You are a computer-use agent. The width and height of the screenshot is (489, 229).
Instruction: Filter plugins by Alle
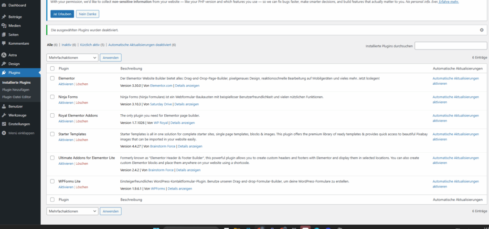(50, 45)
